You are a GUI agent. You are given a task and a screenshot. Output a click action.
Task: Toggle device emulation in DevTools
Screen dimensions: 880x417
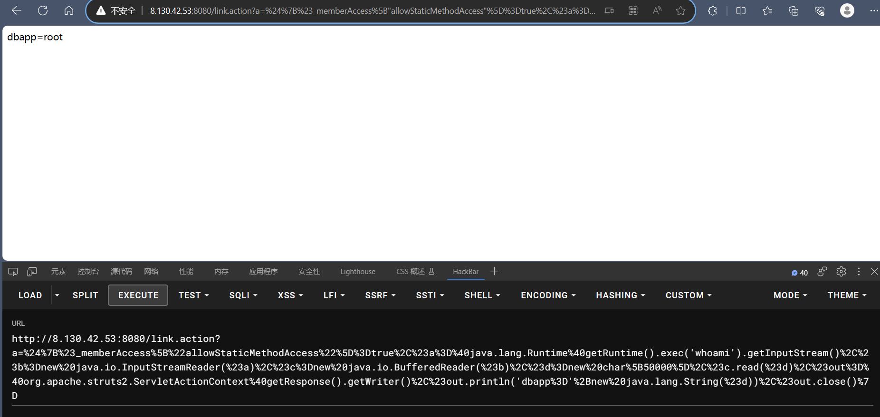point(32,272)
